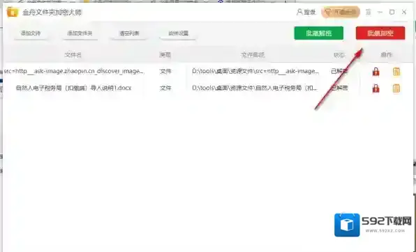Viewport: 416px width, 252px height.
Task: Select file name src=http__ask-image.zhaopin.cn_discover_image...
Action: pos(74,71)
